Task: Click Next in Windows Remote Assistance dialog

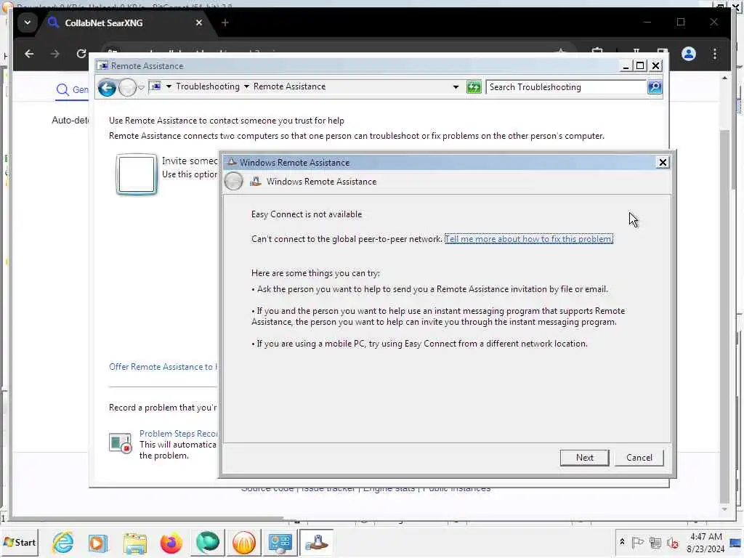Action: click(585, 458)
